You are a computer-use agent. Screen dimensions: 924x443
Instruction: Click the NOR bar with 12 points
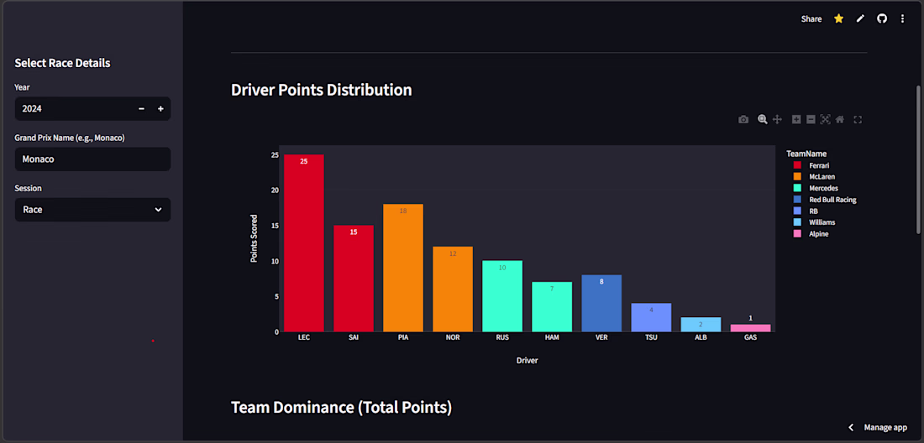click(453, 289)
